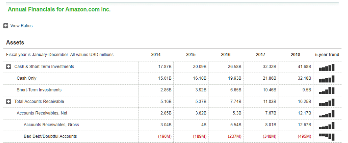Click the 2015 column header

pyautogui.click(x=191, y=55)
